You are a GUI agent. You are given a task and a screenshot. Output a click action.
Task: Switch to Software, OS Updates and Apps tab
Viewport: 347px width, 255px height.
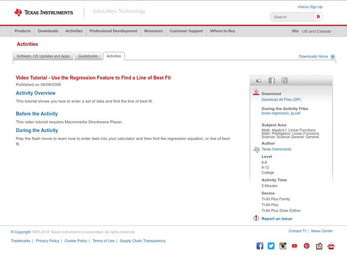43,56
